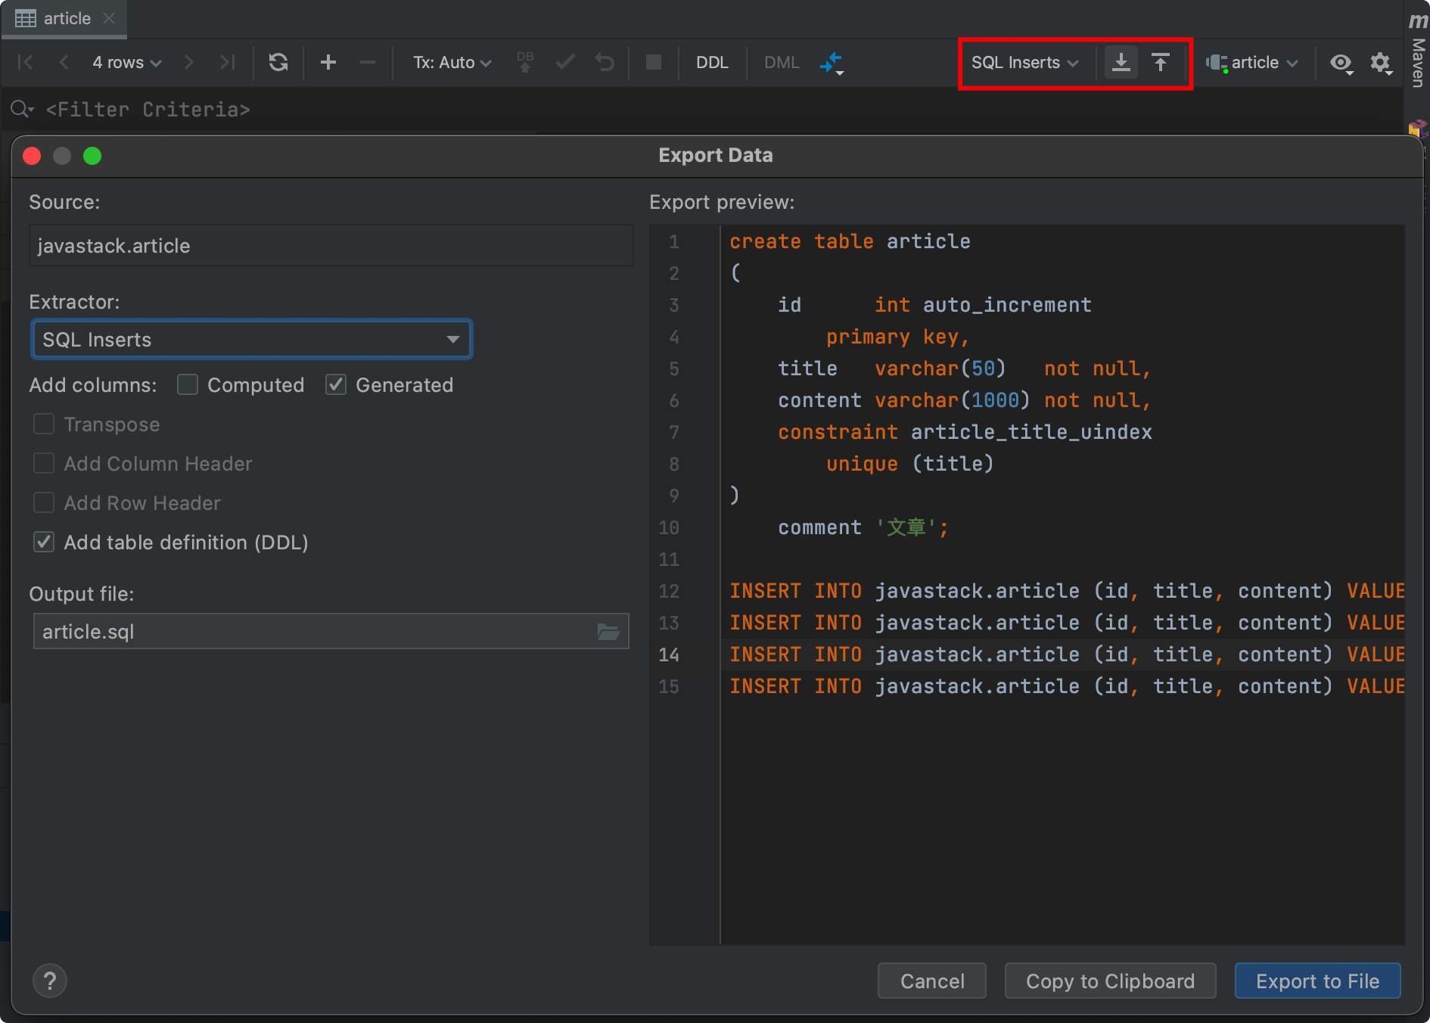Open the Extractor SQL Inserts dropdown
Viewport: 1430px width, 1023px height.
click(251, 340)
